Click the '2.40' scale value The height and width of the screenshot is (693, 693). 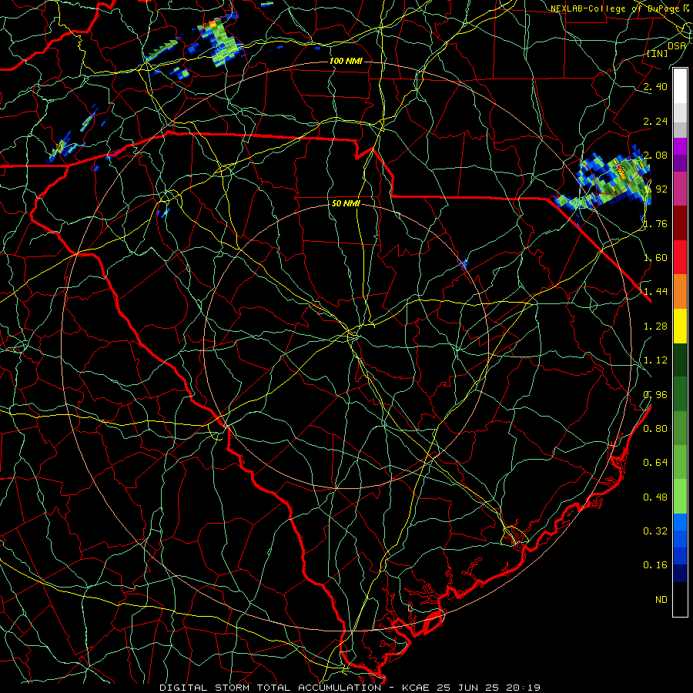click(x=655, y=86)
